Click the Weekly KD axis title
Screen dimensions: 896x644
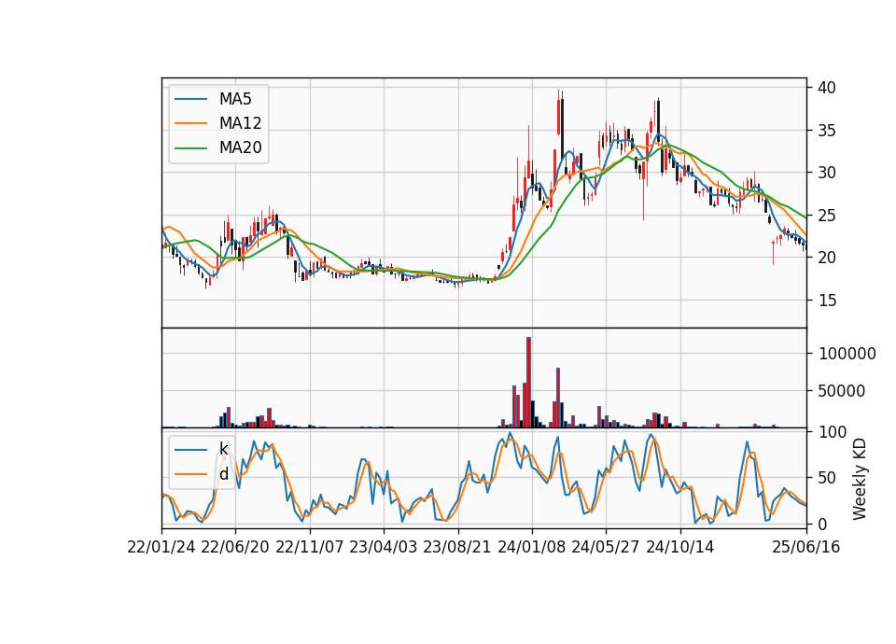tap(860, 479)
